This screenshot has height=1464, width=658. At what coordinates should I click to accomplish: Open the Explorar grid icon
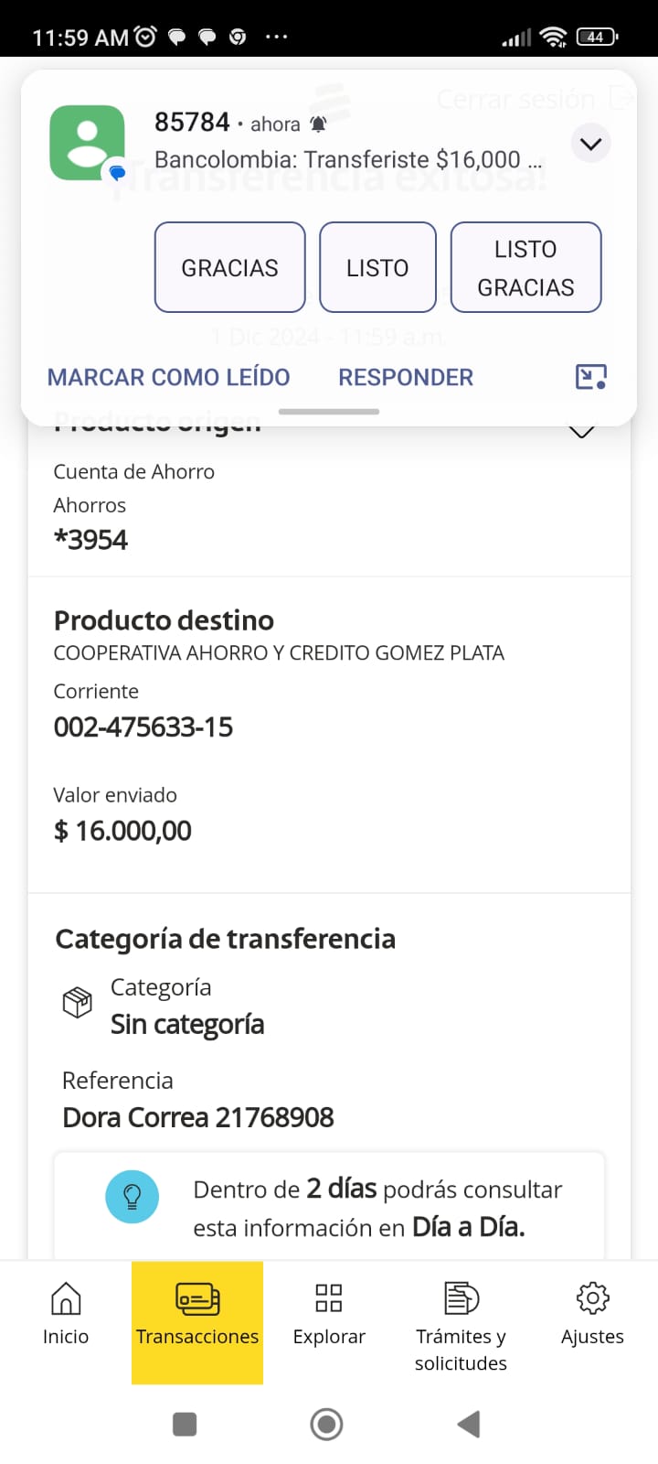click(x=329, y=1314)
